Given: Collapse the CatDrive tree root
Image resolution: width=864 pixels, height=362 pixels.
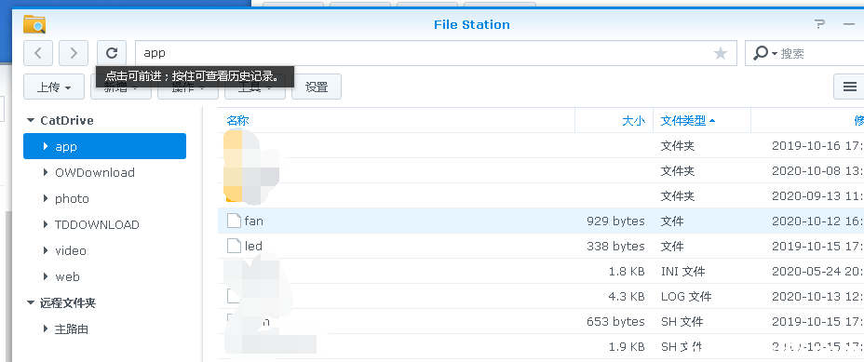Looking at the screenshot, I should point(31,121).
